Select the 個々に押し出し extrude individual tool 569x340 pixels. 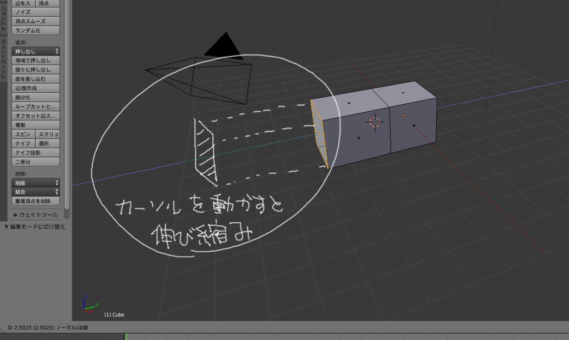tap(34, 69)
